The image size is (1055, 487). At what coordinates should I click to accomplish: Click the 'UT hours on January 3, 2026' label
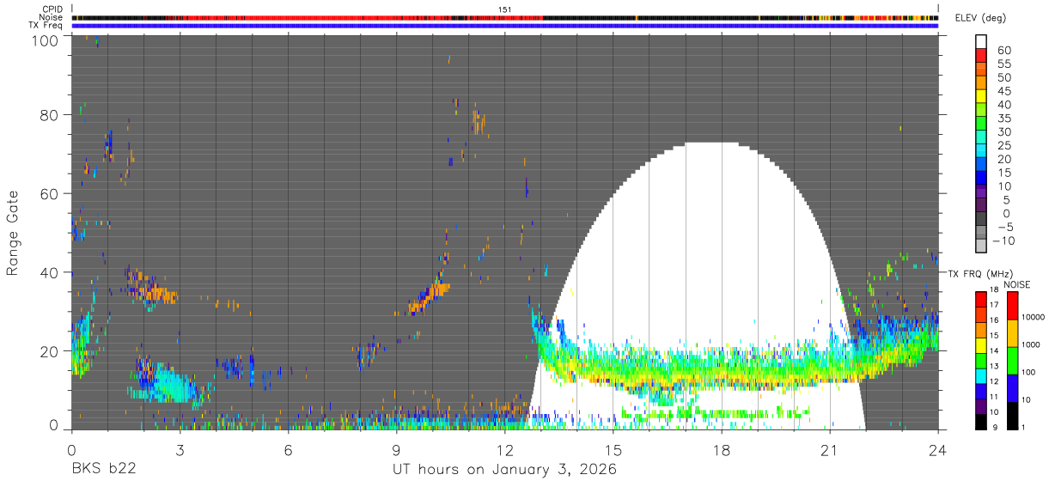[504, 470]
